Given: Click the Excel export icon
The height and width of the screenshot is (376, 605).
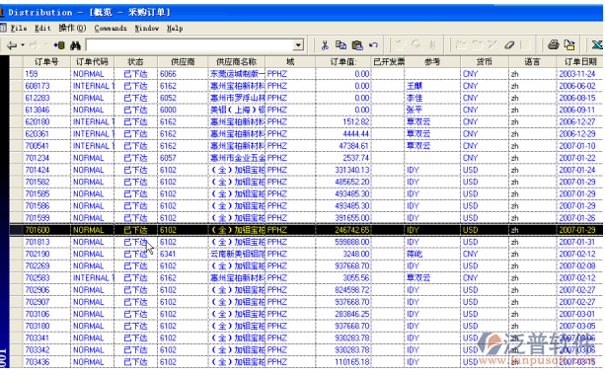Looking at the screenshot, I should [597, 45].
